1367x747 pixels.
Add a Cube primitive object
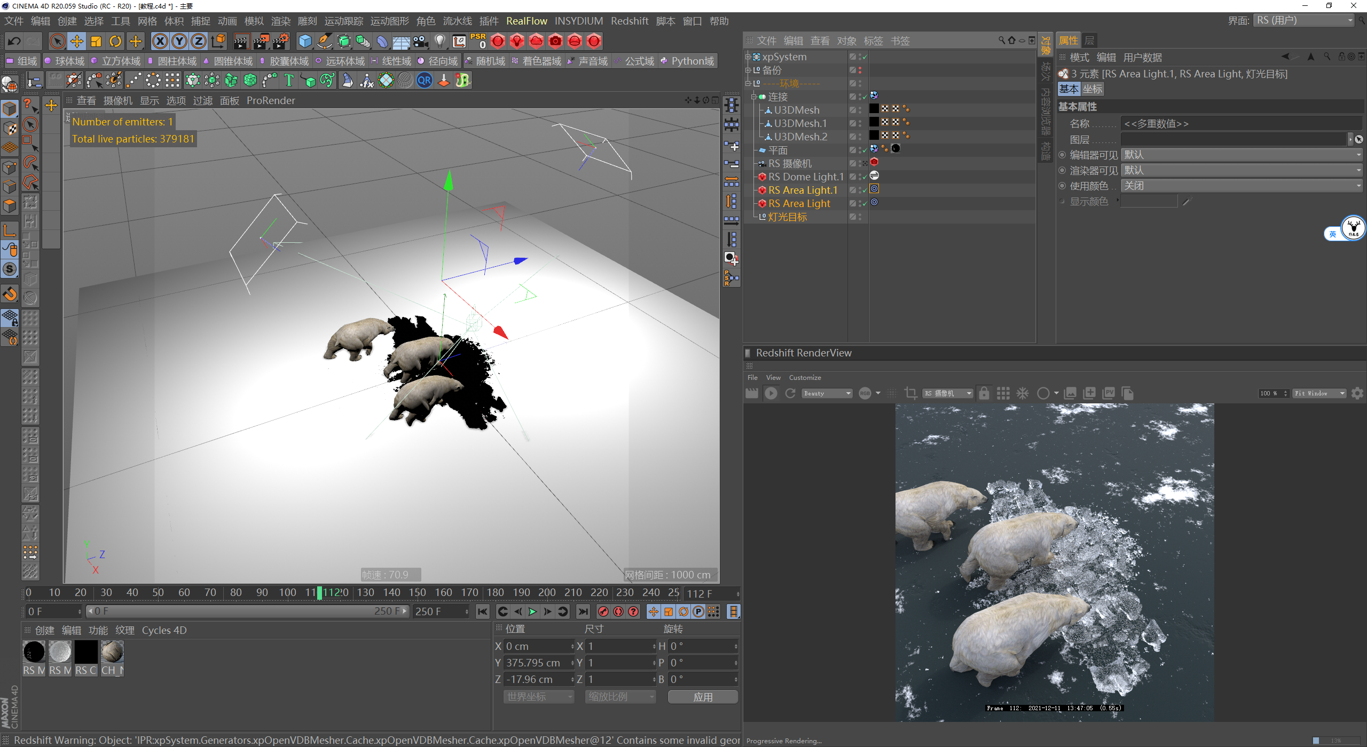click(x=305, y=41)
